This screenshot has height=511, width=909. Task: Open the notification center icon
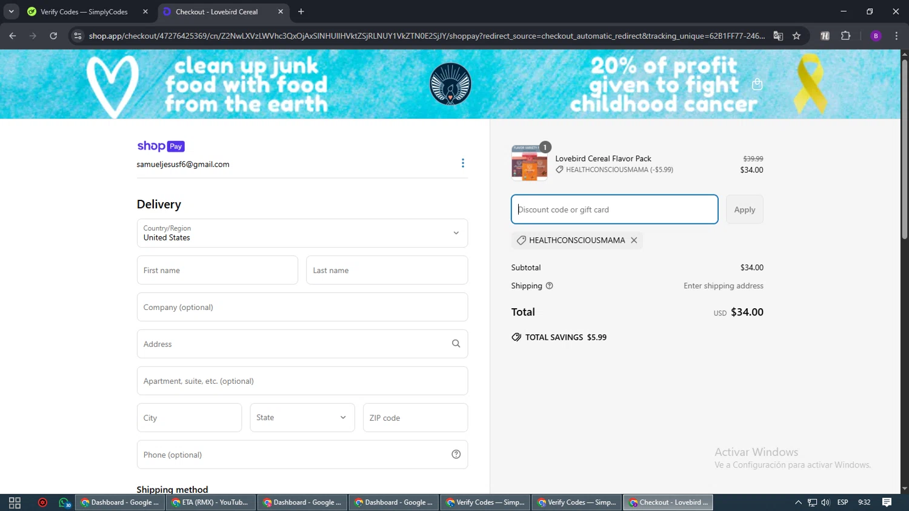tap(887, 503)
